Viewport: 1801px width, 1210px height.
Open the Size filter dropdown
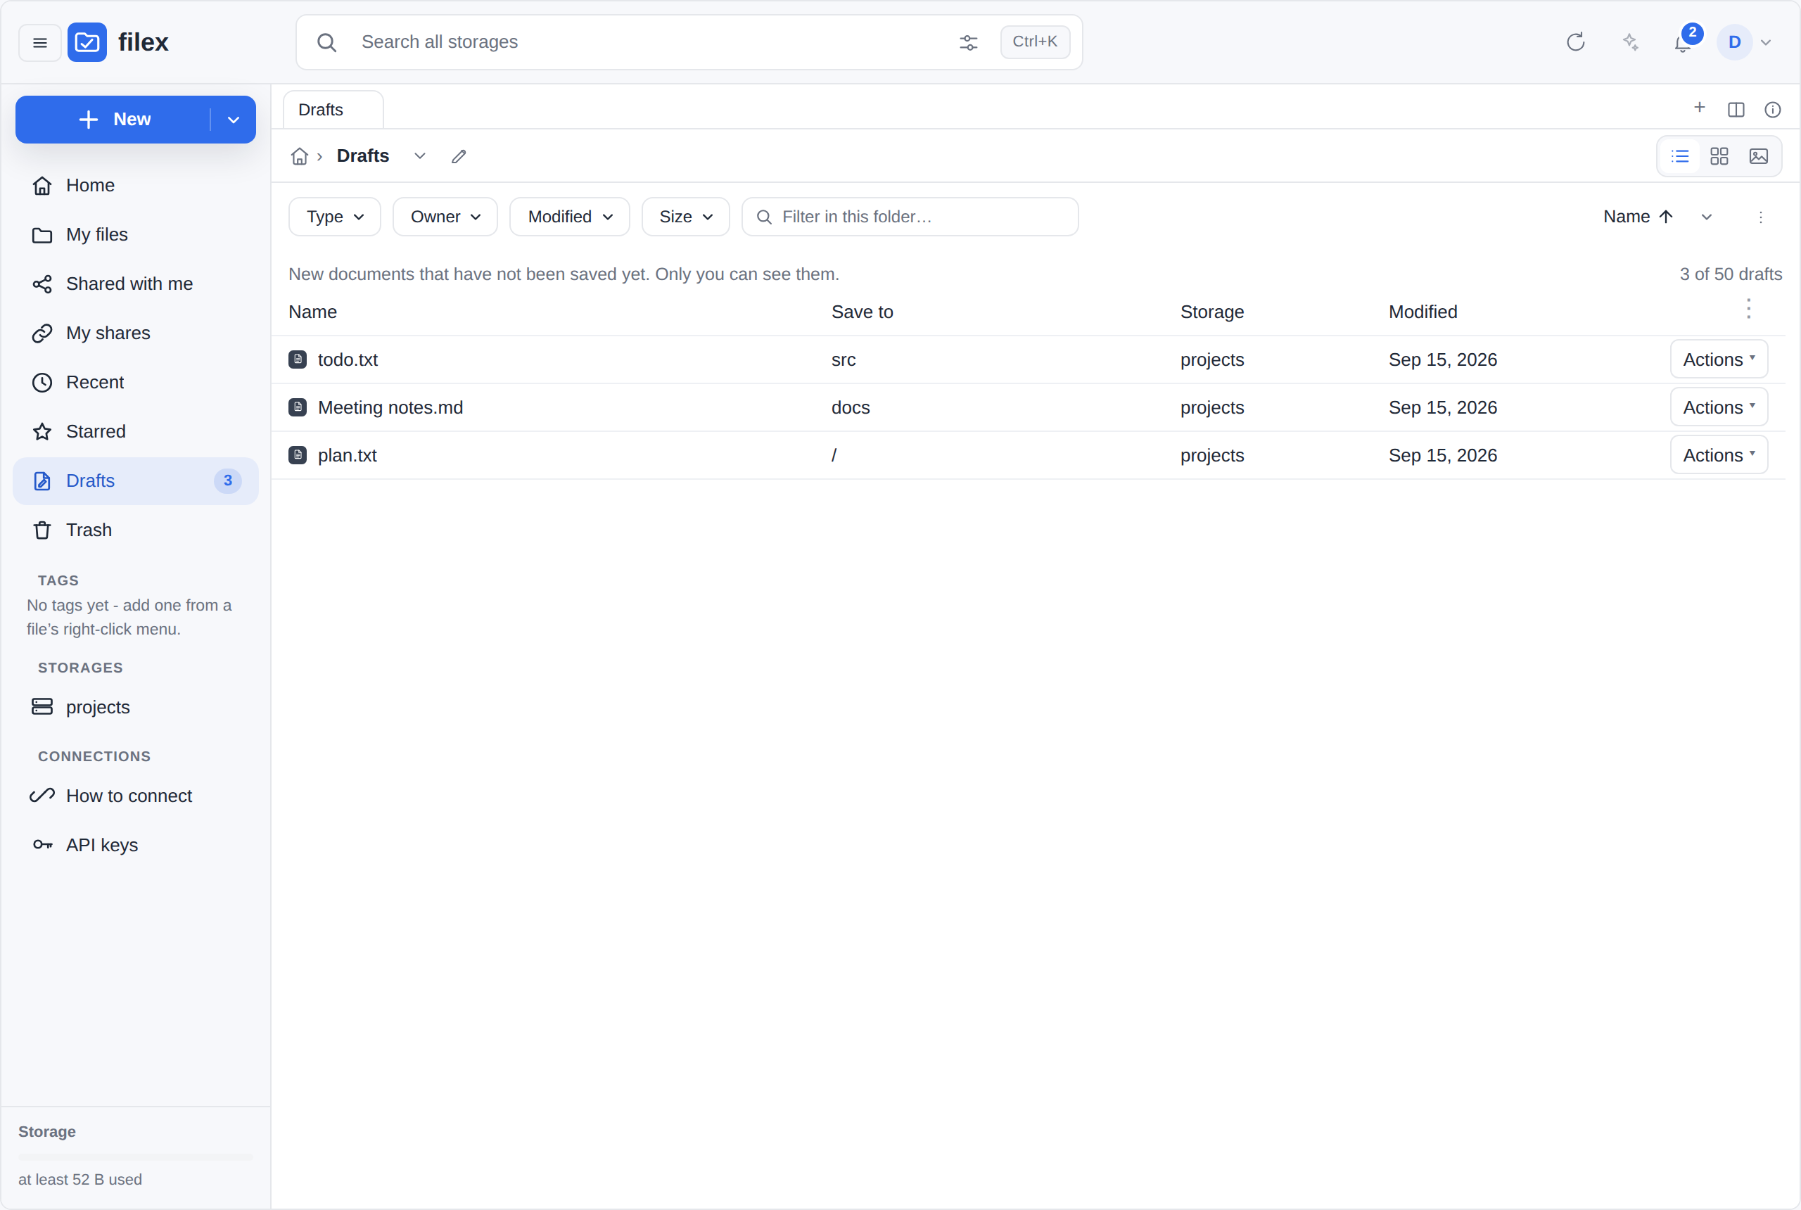tap(685, 217)
